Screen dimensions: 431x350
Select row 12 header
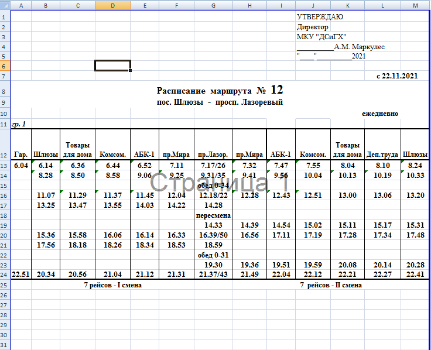click(5, 155)
